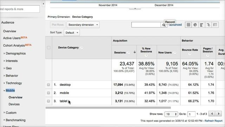Click the desktop device category row

click(65, 85)
